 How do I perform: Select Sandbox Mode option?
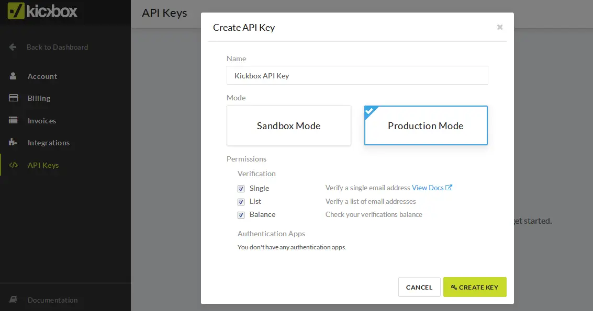tap(288, 126)
